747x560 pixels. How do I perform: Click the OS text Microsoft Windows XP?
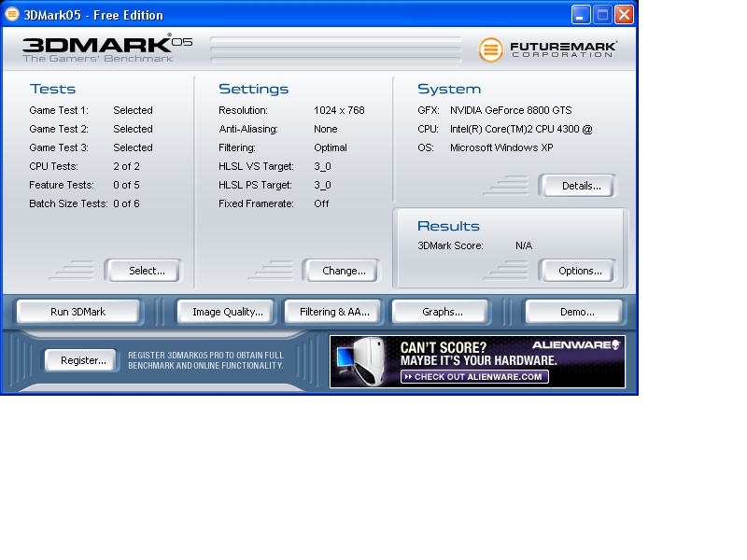tap(501, 147)
